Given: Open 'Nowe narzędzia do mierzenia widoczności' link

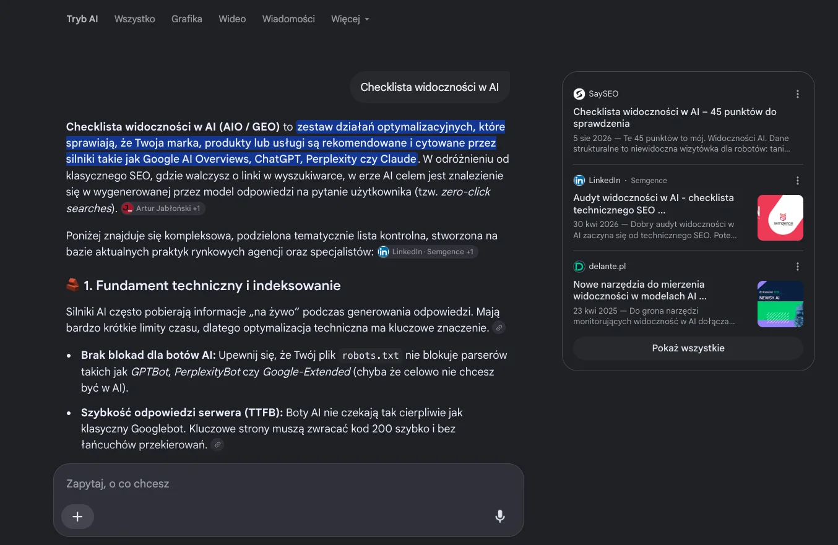Looking at the screenshot, I should [x=640, y=290].
